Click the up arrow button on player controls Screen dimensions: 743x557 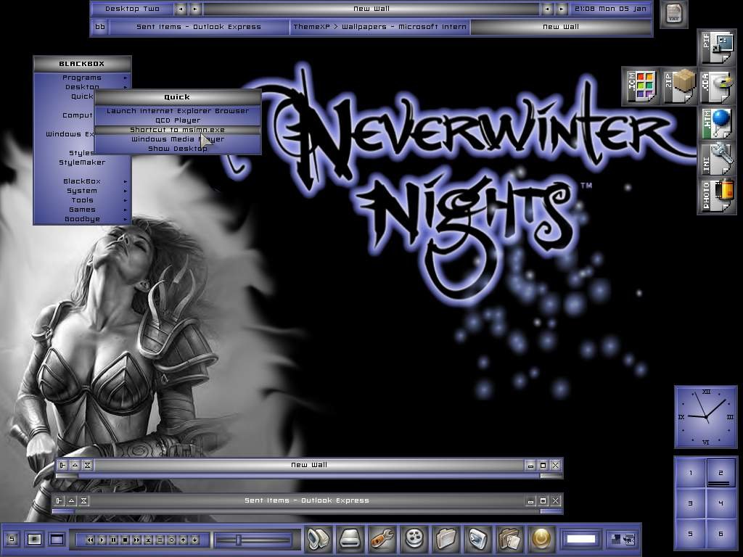pyautogui.click(x=183, y=540)
